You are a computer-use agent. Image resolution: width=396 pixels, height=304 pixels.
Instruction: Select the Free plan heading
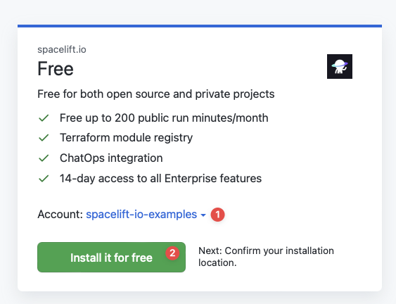(x=56, y=69)
